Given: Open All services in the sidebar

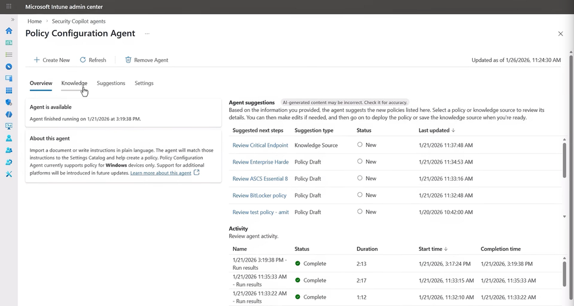Looking at the screenshot, I should [x=9, y=55].
